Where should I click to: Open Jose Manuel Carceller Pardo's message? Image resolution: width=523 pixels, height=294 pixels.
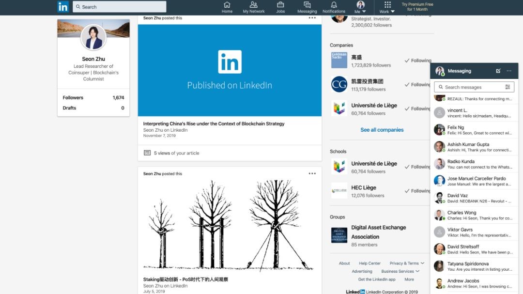(x=474, y=181)
